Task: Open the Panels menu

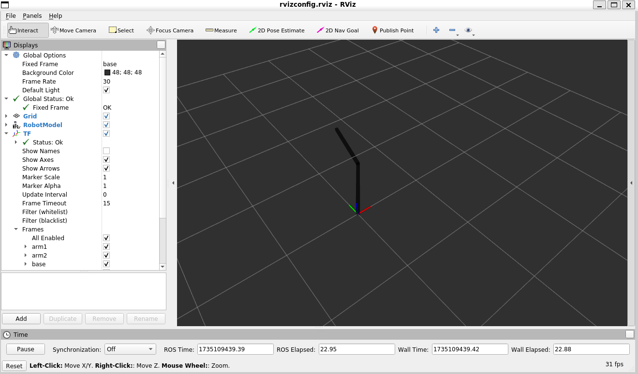Action: tap(32, 15)
